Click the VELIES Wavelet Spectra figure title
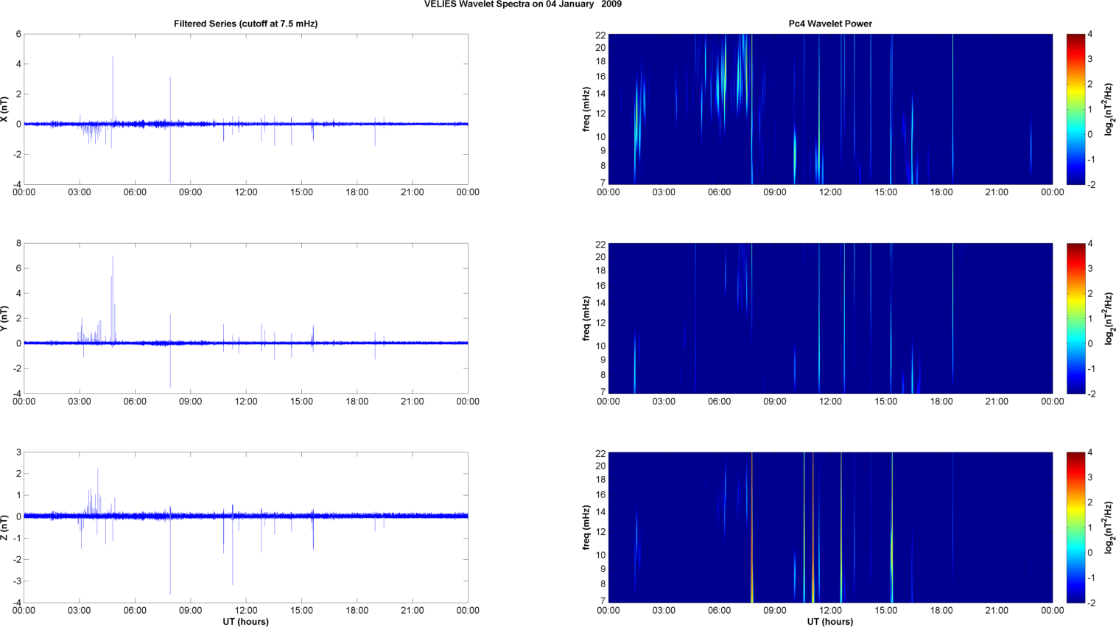 tap(522, 4)
